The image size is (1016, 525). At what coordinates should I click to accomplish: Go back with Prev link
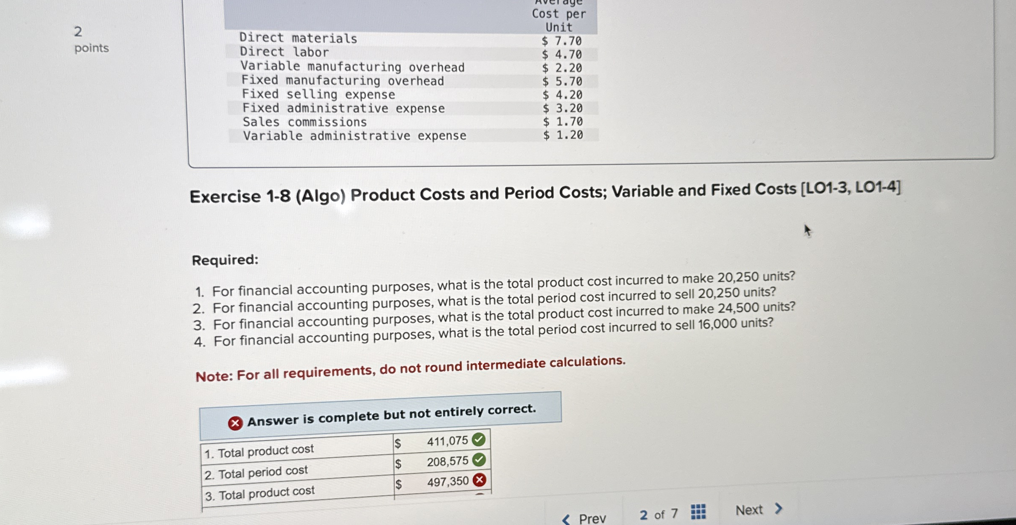(592, 519)
